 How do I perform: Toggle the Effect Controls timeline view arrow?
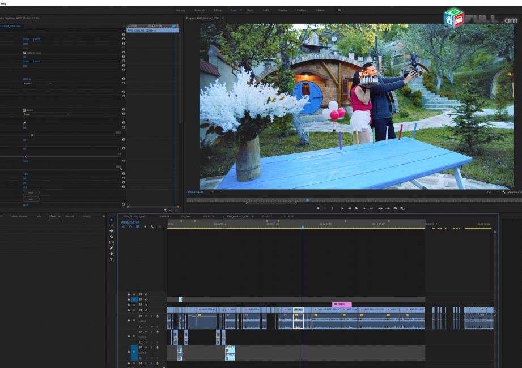point(124,25)
